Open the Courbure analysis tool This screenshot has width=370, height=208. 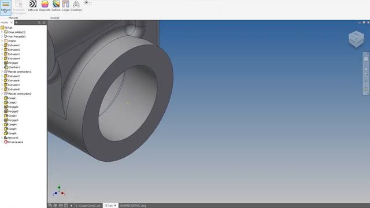point(76,6)
